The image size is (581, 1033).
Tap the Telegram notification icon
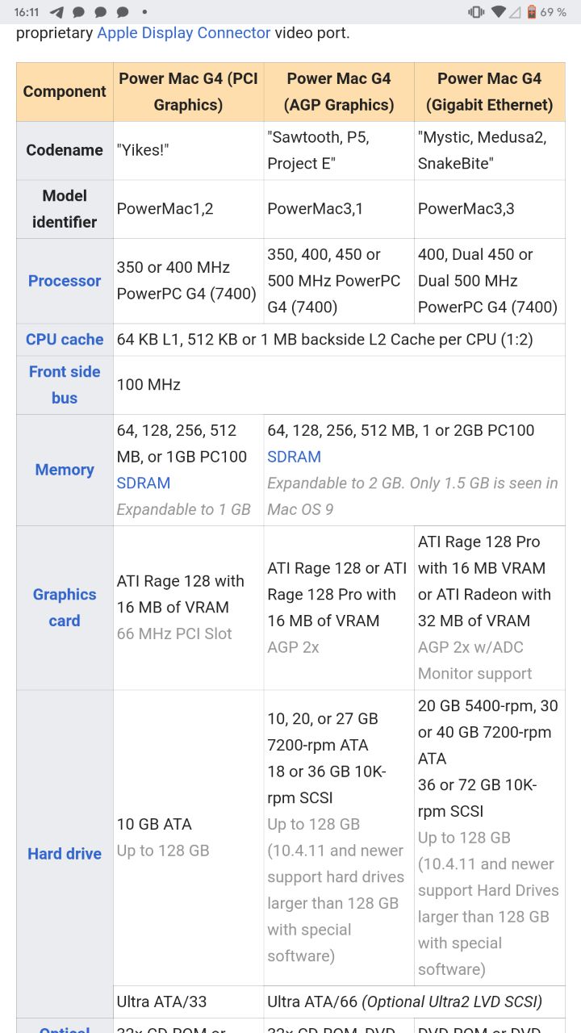pyautogui.click(x=56, y=12)
